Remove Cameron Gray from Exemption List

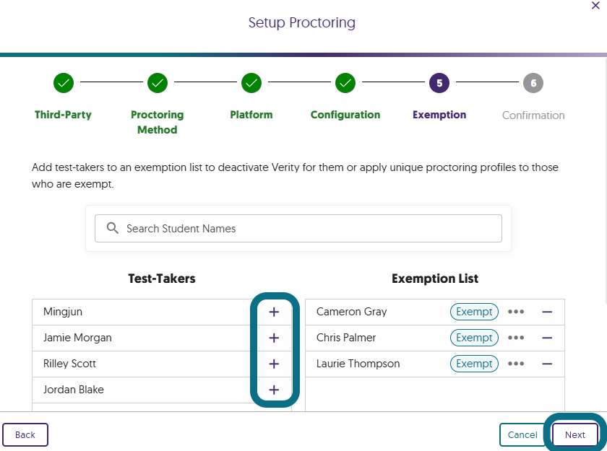(x=547, y=312)
